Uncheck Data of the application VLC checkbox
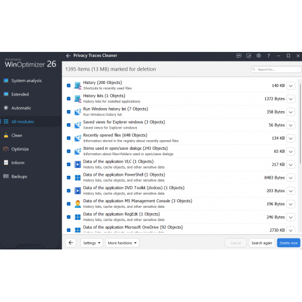 [x=69, y=164]
